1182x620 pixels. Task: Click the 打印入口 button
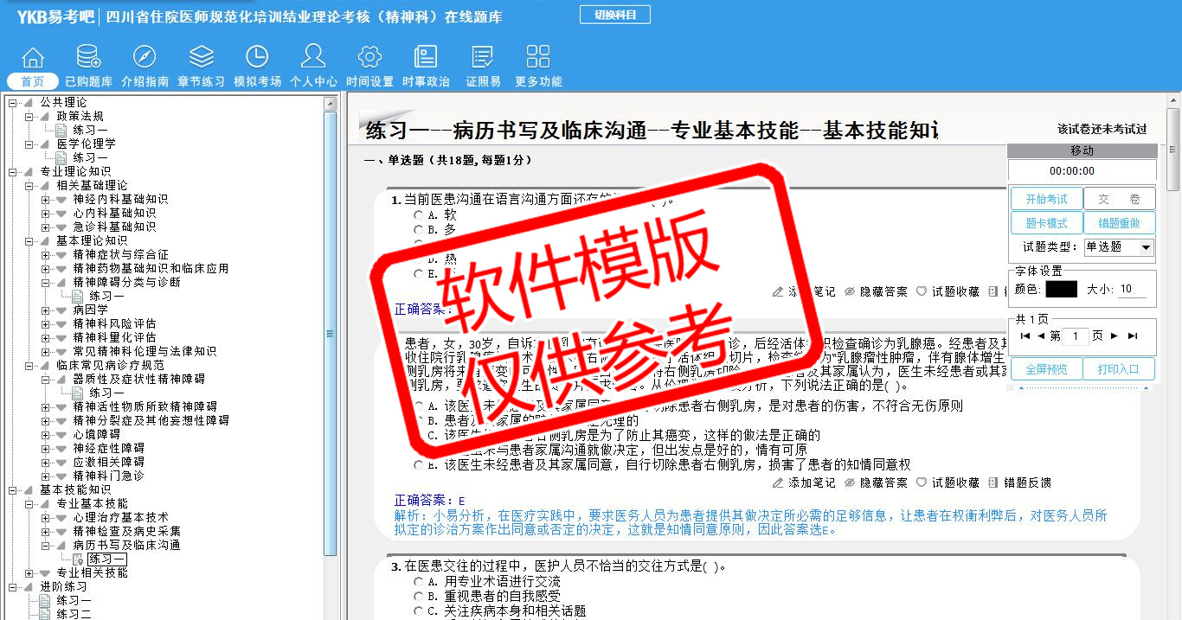click(1120, 369)
